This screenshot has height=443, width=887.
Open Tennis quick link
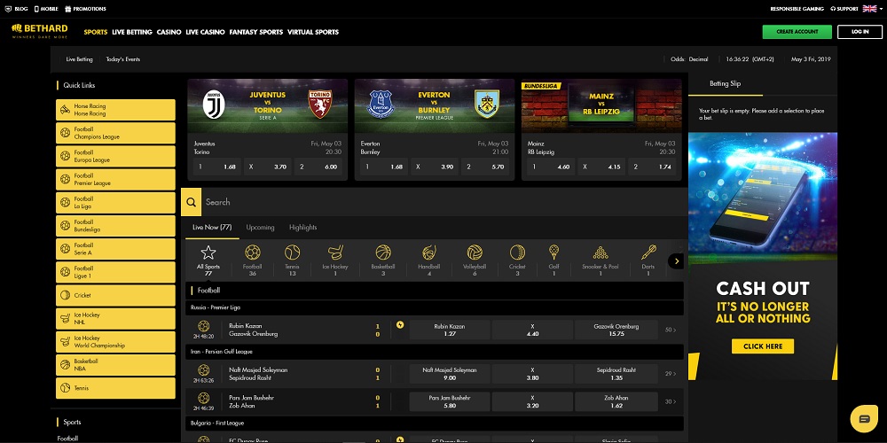(115, 388)
